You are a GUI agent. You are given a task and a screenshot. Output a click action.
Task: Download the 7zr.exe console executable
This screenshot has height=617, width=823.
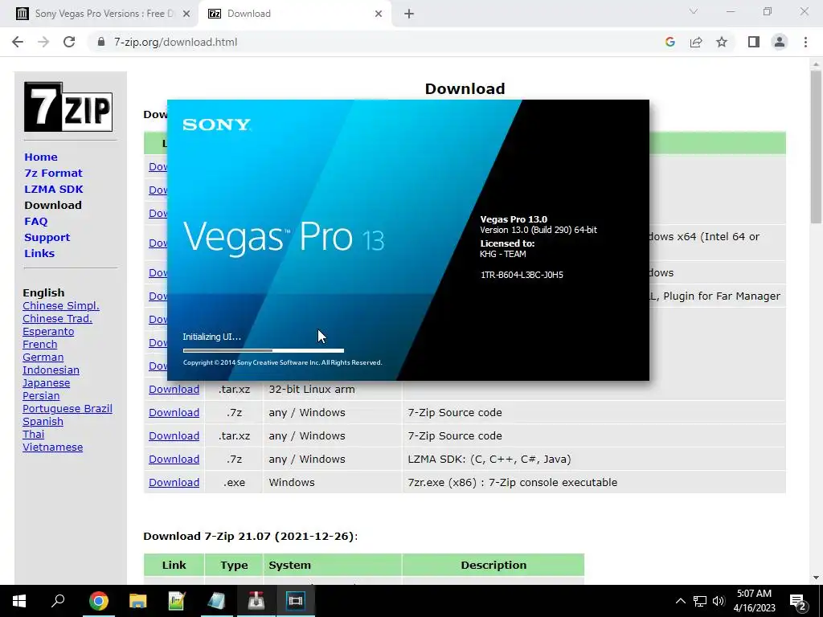coord(174,482)
